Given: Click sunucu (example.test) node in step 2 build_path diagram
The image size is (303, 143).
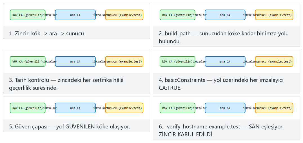Looking at the screenshot, I should 274,15.
